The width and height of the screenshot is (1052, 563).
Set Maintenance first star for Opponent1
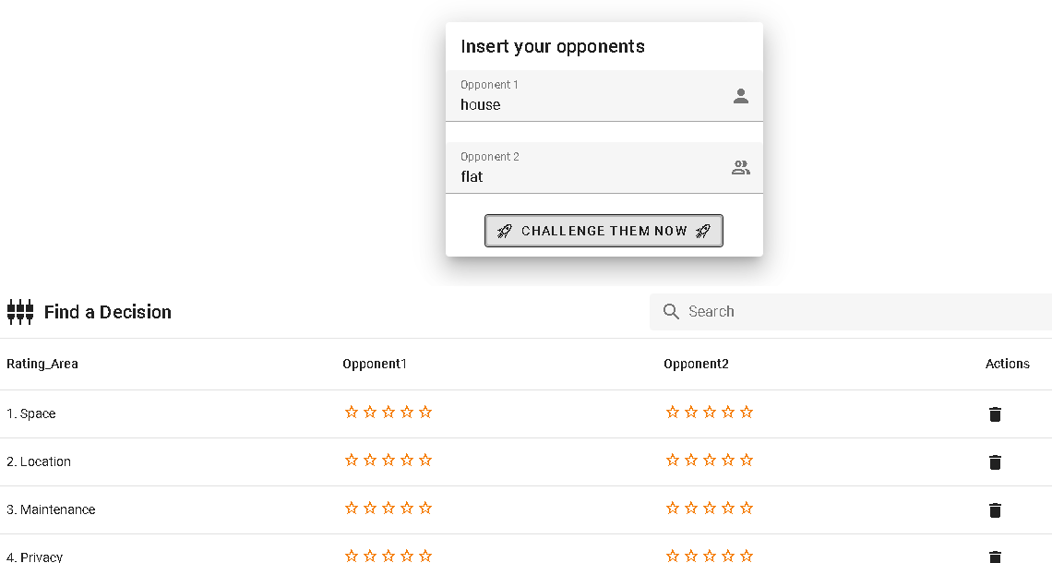(352, 509)
